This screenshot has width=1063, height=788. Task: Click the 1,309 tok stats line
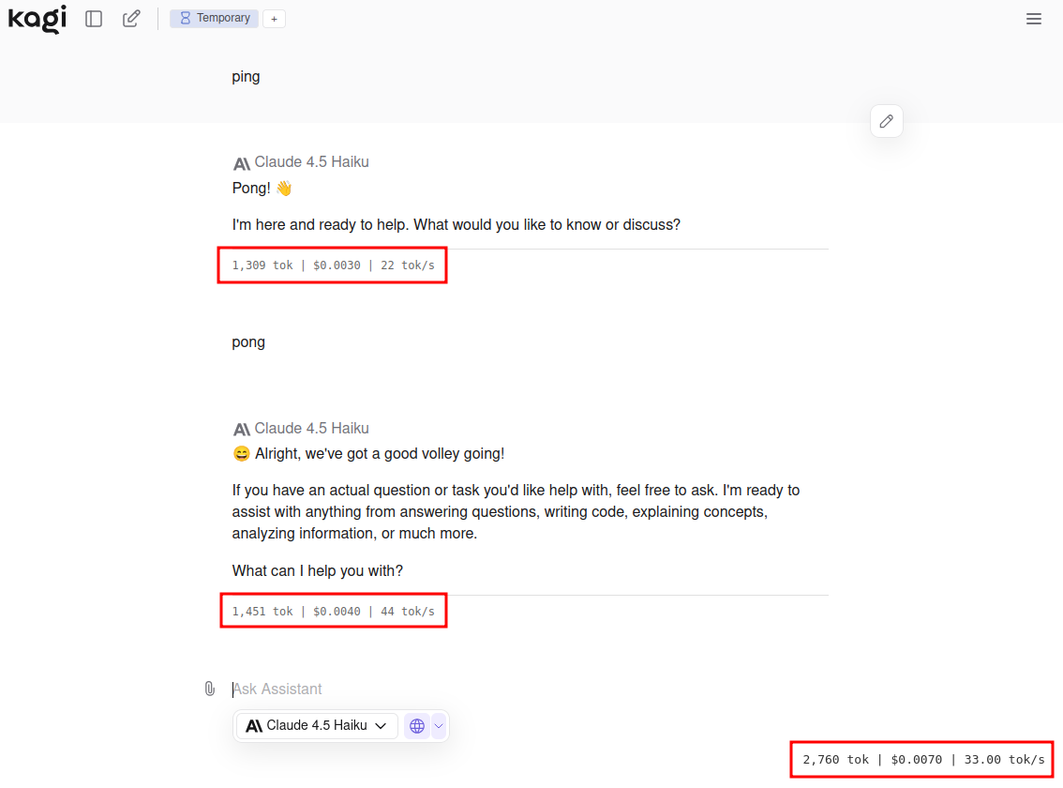click(333, 265)
